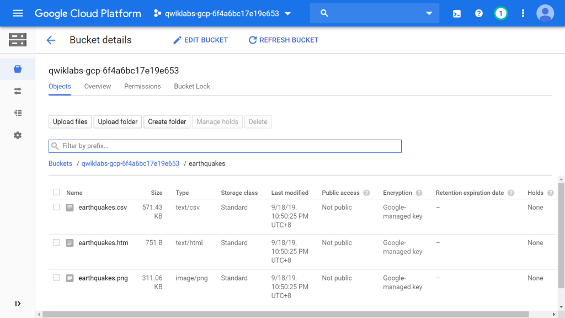Click the Manage holds button
Viewport: 565px width, 318px height.
[217, 122]
